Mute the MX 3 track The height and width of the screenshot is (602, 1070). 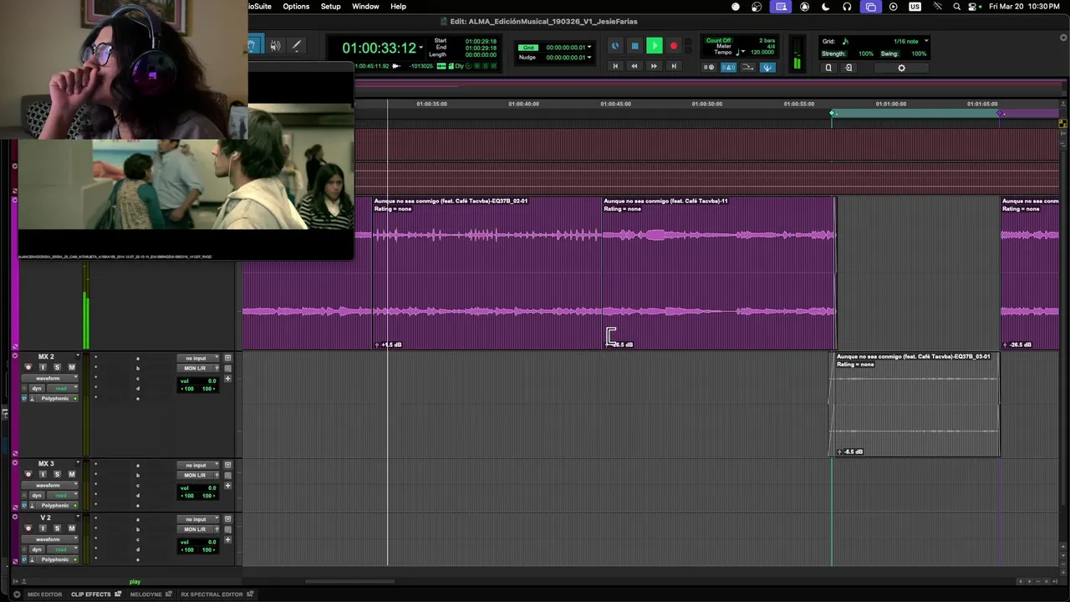pos(72,474)
